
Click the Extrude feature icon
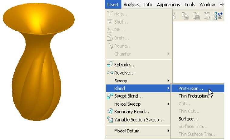[x=110, y=65]
